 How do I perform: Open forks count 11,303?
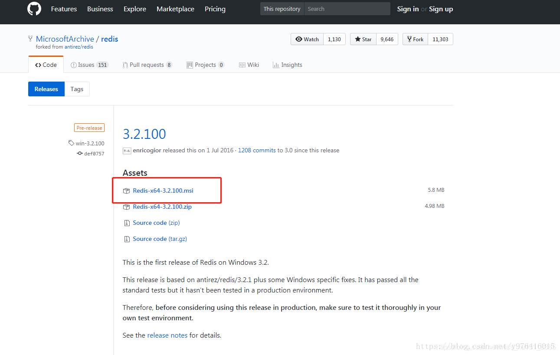click(440, 39)
